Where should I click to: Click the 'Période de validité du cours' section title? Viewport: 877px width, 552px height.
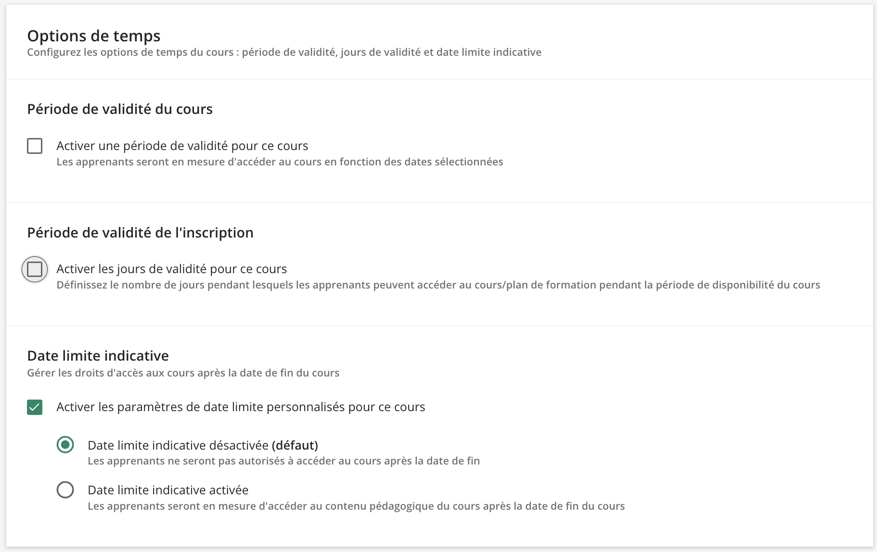coord(120,109)
